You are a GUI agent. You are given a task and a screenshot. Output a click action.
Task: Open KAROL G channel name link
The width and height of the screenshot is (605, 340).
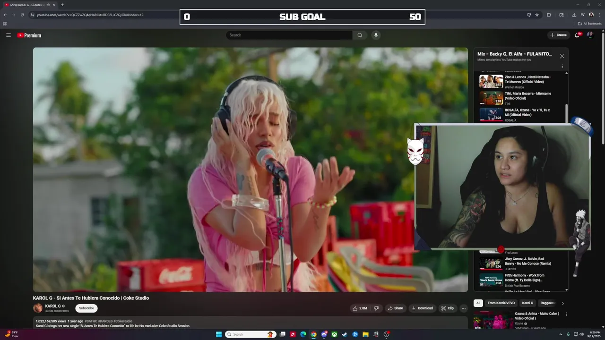[53, 306]
